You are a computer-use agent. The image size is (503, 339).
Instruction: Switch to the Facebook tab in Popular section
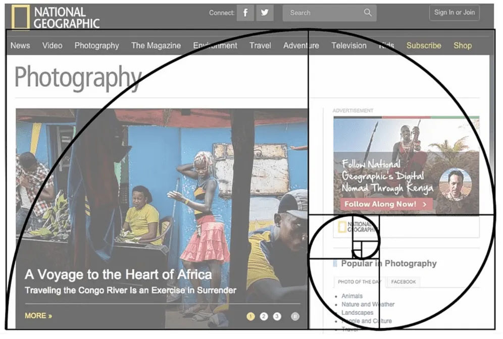click(x=404, y=282)
